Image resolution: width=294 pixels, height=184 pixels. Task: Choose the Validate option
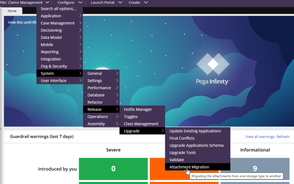pyautogui.click(x=198, y=160)
